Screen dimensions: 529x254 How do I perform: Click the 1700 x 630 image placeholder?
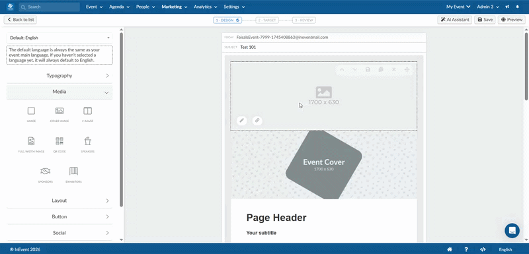(x=323, y=96)
